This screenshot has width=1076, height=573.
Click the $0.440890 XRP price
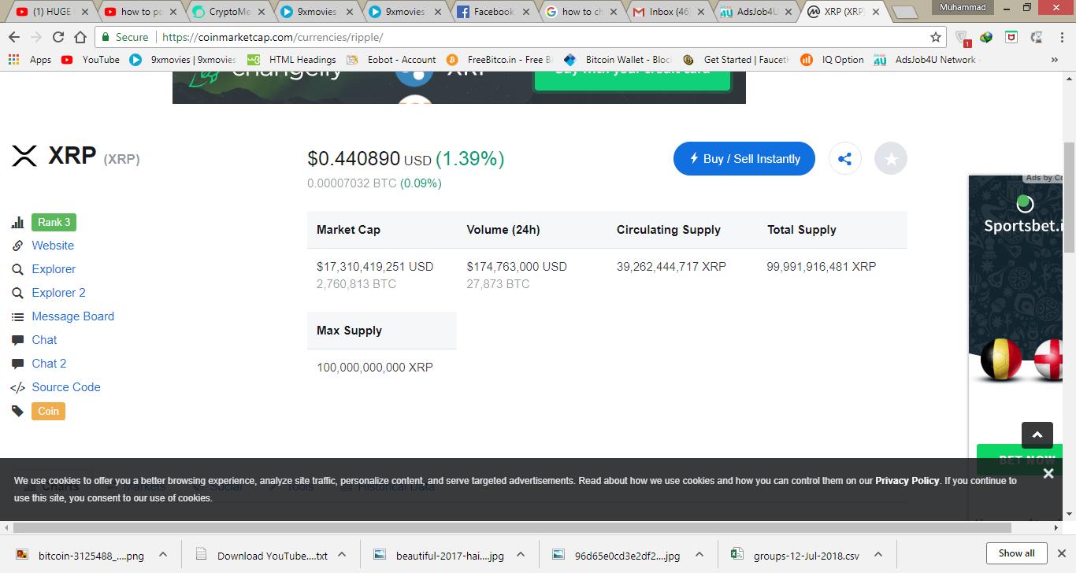click(354, 159)
